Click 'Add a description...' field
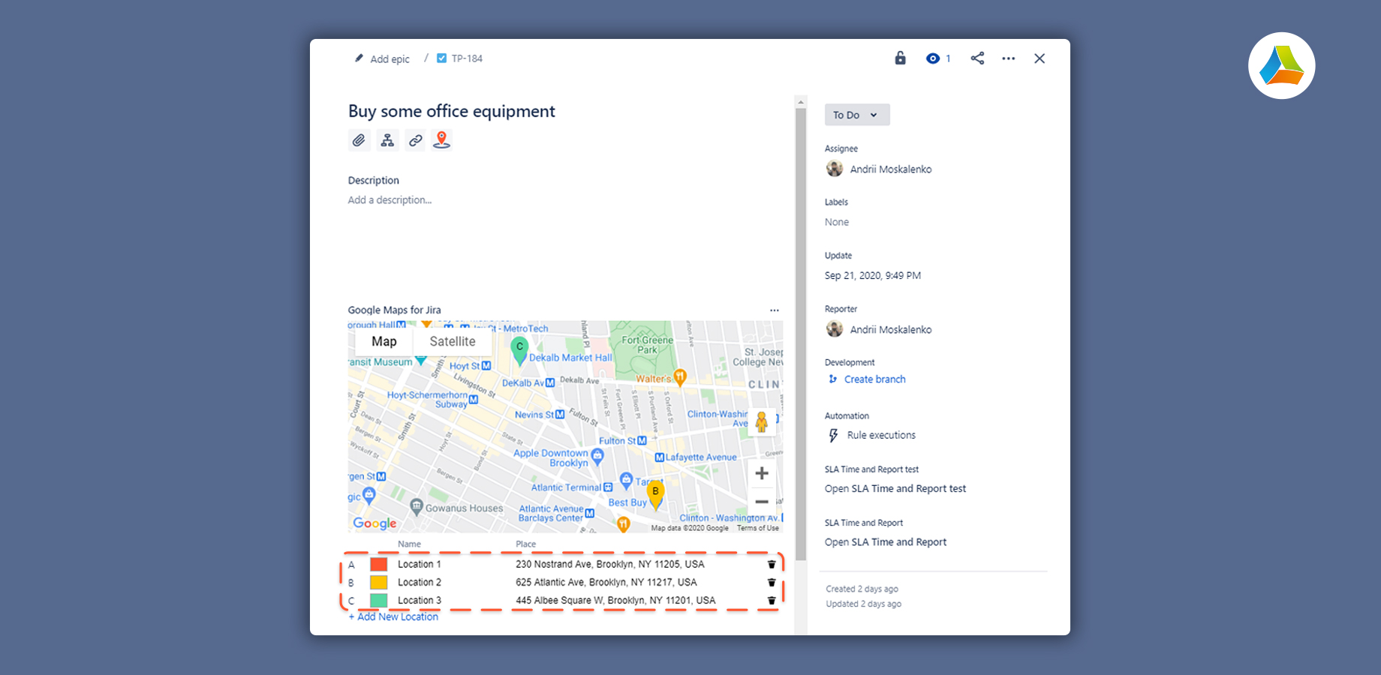This screenshot has height=675, width=1381. click(x=390, y=200)
